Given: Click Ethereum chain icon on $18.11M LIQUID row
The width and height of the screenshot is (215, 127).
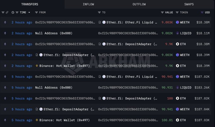Looking at the screenshot, I should pyautogui.click(x=5, y=33).
